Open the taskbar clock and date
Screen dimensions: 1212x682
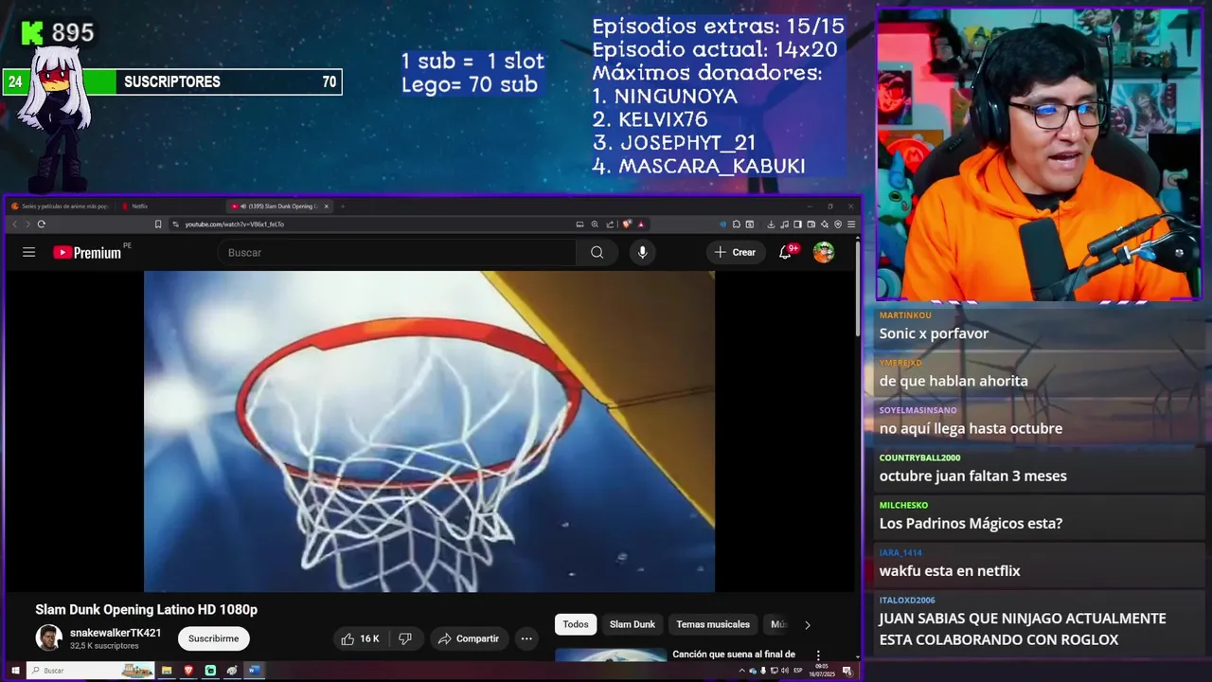(822, 671)
